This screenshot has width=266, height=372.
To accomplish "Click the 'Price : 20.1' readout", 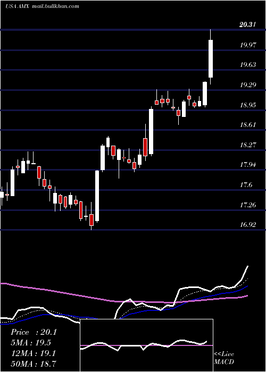I will tap(34, 332).
